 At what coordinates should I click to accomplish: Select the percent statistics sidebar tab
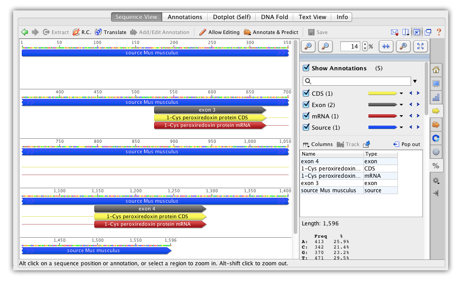pyautogui.click(x=436, y=166)
